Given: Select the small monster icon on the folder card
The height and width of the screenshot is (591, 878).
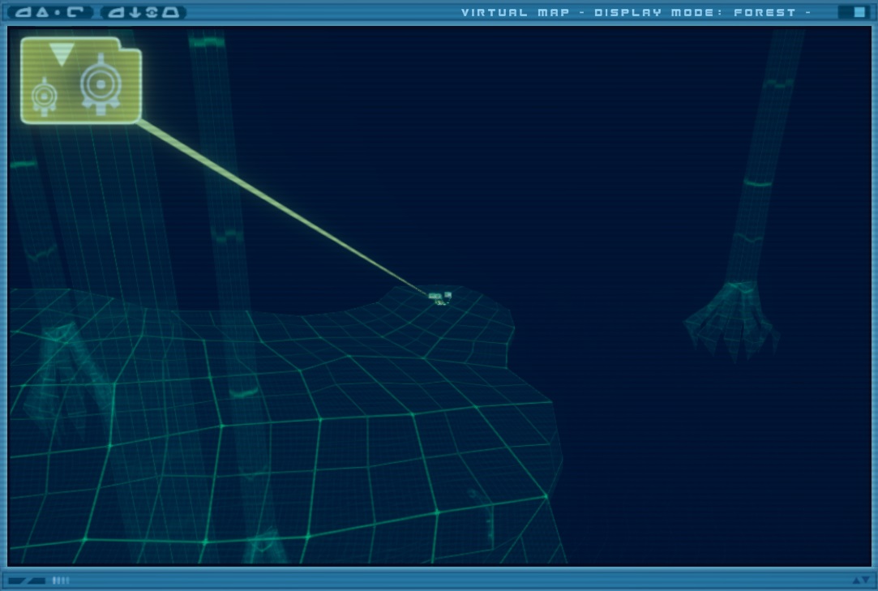Looking at the screenshot, I should click(x=45, y=97).
